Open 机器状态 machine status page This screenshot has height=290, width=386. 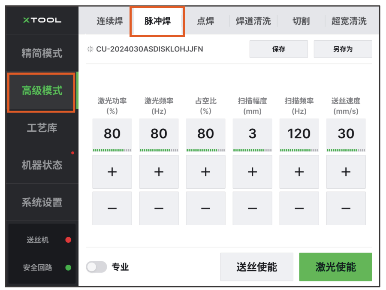42,165
